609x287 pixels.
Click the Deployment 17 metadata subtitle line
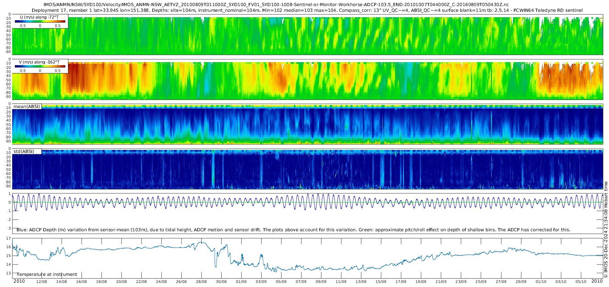coord(307,10)
